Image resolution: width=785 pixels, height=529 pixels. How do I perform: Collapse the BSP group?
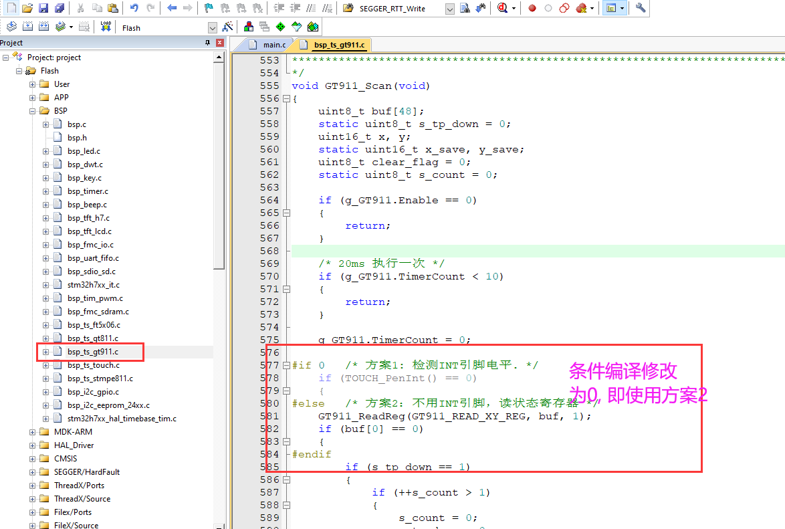(33, 111)
